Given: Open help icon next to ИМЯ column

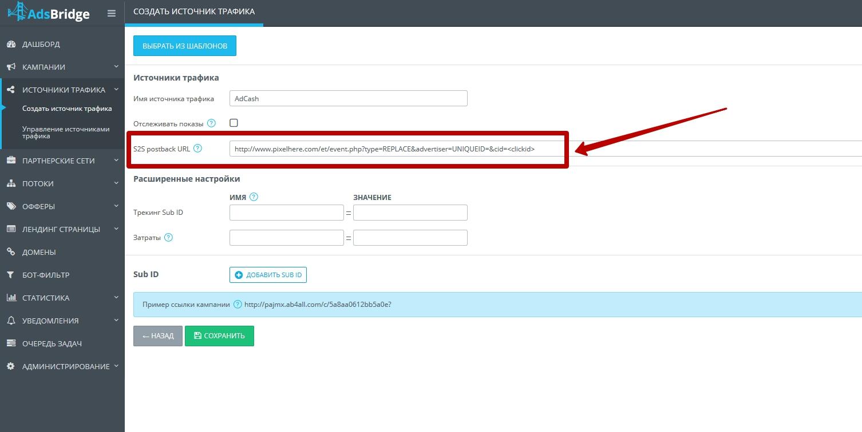Looking at the screenshot, I should 254,197.
